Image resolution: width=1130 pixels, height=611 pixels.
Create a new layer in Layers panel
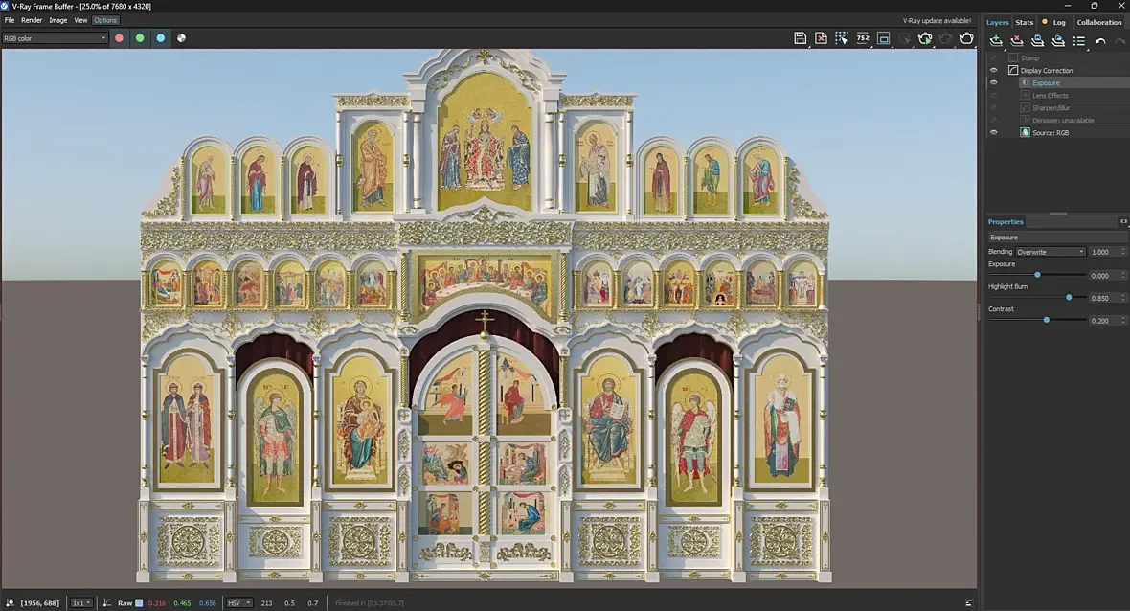pos(996,41)
